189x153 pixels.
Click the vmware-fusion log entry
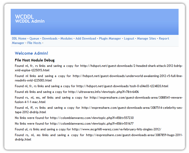pos(99,100)
